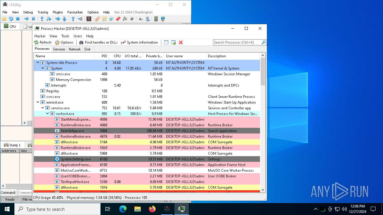Open the x32dbg Tracing menu
383x215 pixels.
pos(43,12)
